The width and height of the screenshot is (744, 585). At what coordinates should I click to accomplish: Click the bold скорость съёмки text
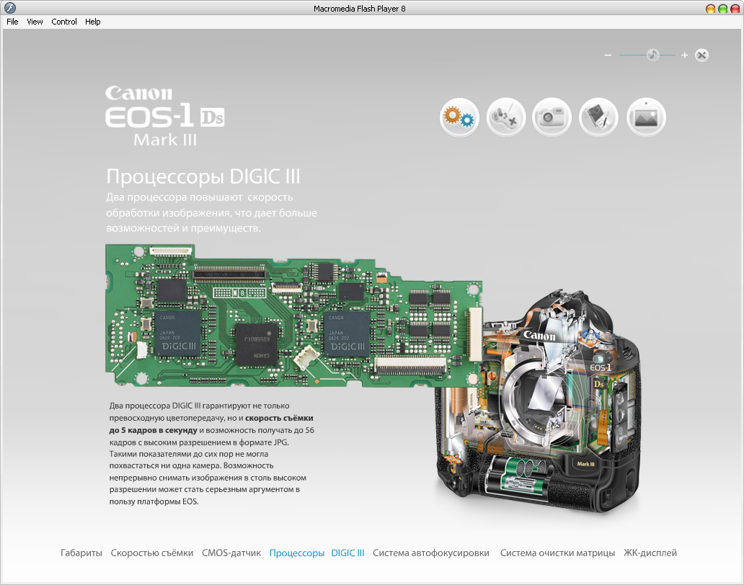[279, 418]
